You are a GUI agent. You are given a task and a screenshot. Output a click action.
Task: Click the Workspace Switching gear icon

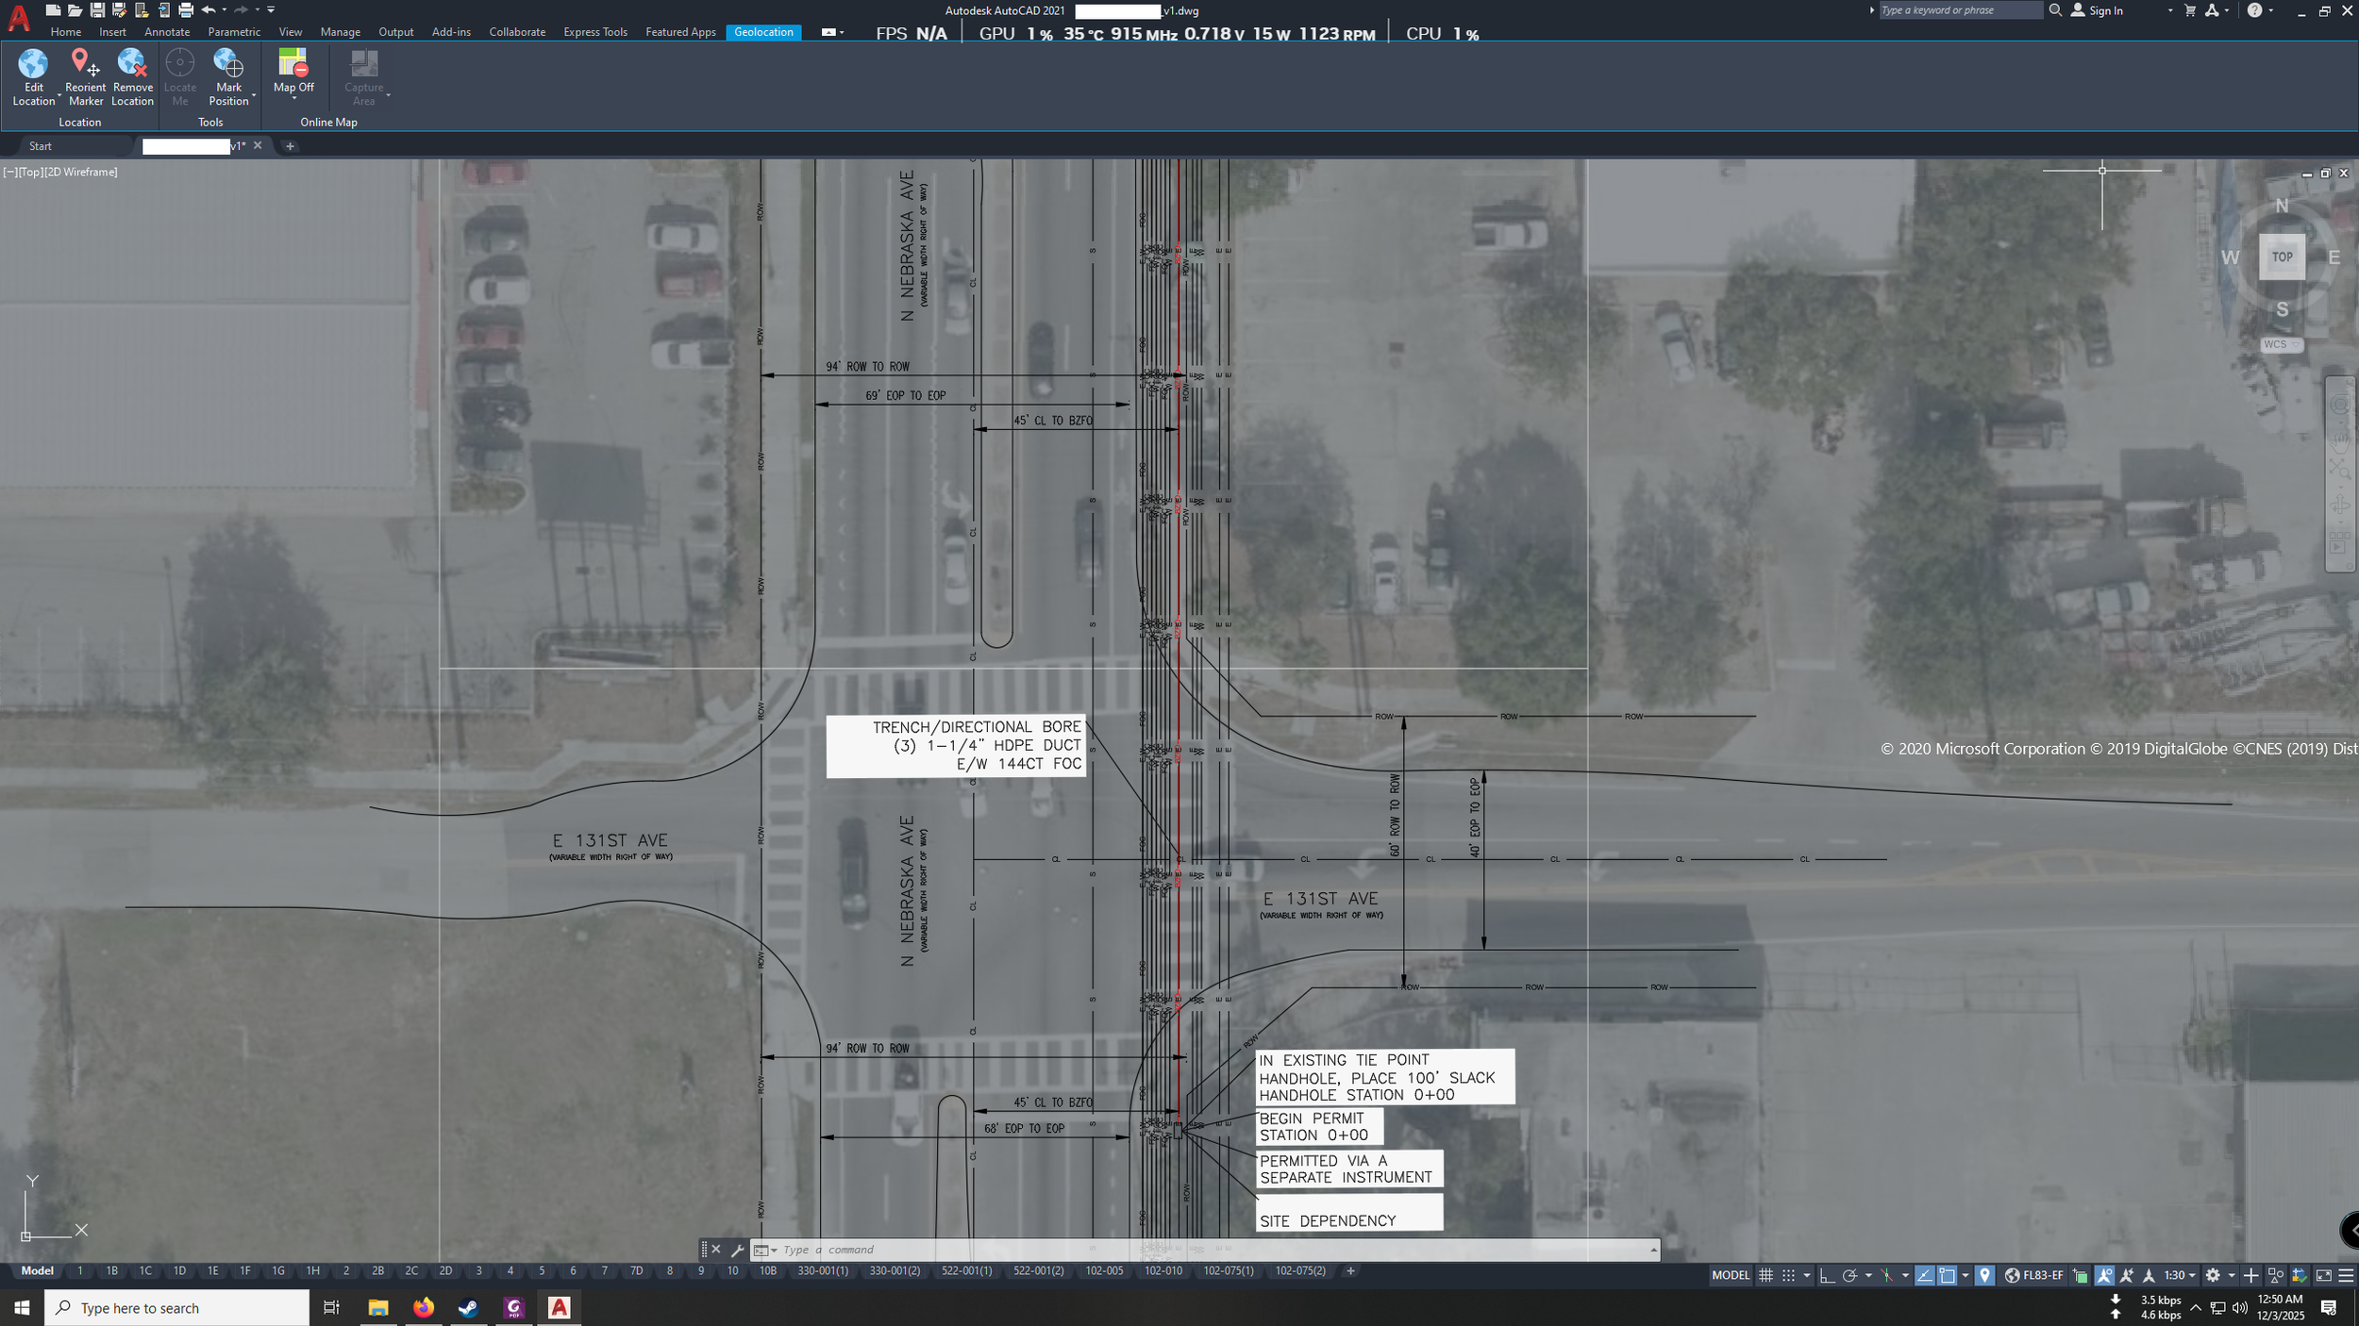(2213, 1275)
